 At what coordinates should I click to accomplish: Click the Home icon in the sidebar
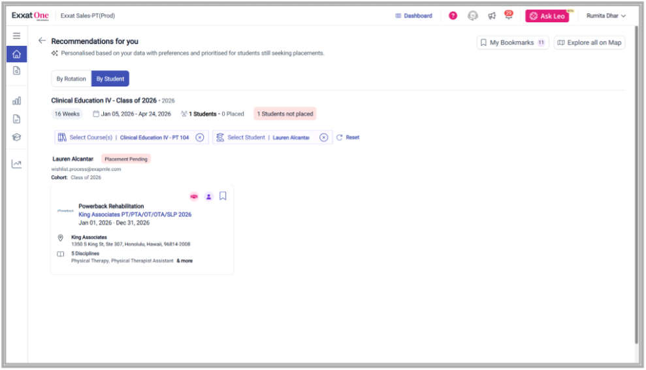[16, 54]
